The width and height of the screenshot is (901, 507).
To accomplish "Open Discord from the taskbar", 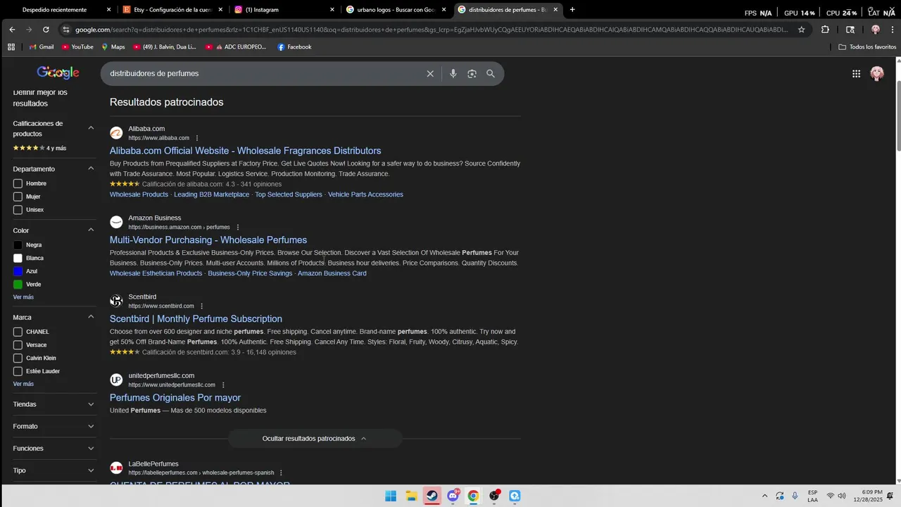I will click(x=453, y=496).
